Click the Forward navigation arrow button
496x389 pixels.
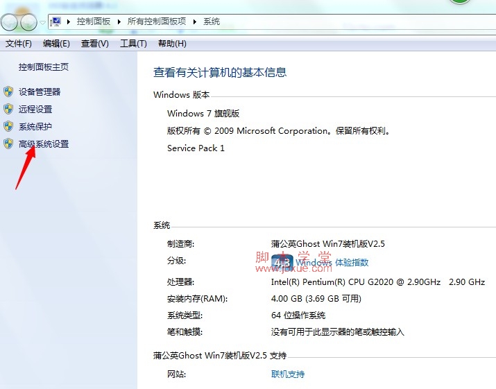coord(28,22)
